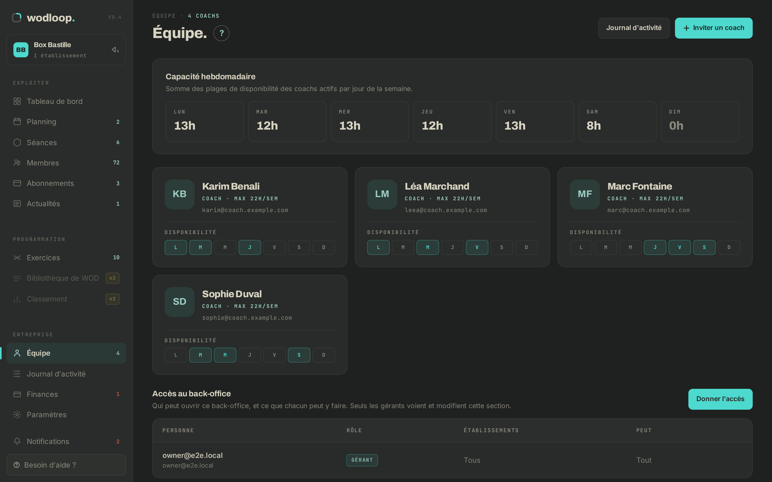Screen dimensions: 772x482
Task: Toggle Karim Benali's L availability day
Action: coord(176,247)
